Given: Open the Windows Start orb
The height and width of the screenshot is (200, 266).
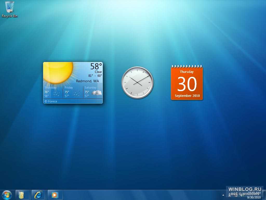Looking at the screenshot, I should [6, 195].
